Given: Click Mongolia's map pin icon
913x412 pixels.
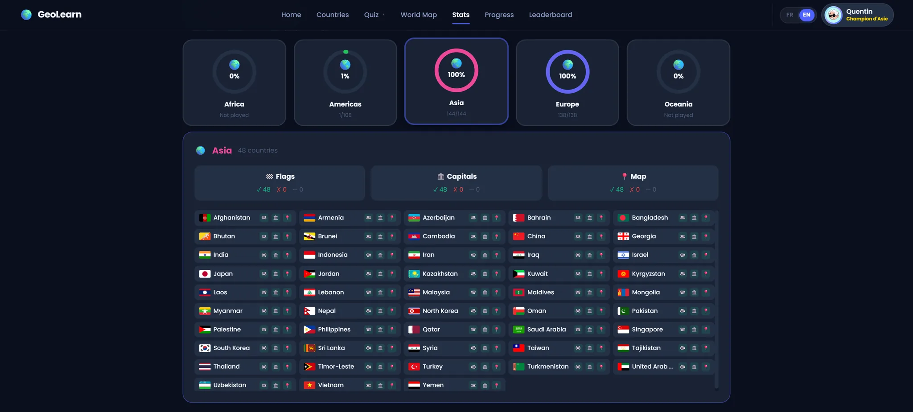Looking at the screenshot, I should coord(706,293).
